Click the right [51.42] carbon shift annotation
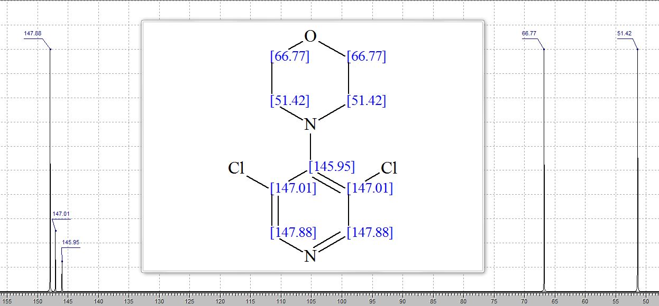 367,100
